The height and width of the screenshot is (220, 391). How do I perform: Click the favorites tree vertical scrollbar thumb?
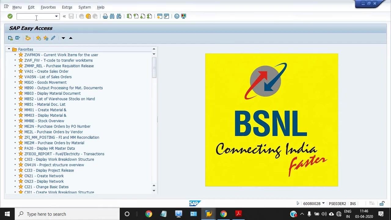154,68
